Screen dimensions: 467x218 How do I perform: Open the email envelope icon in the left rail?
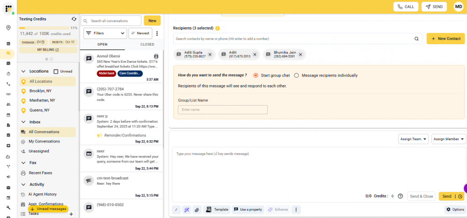(8, 188)
